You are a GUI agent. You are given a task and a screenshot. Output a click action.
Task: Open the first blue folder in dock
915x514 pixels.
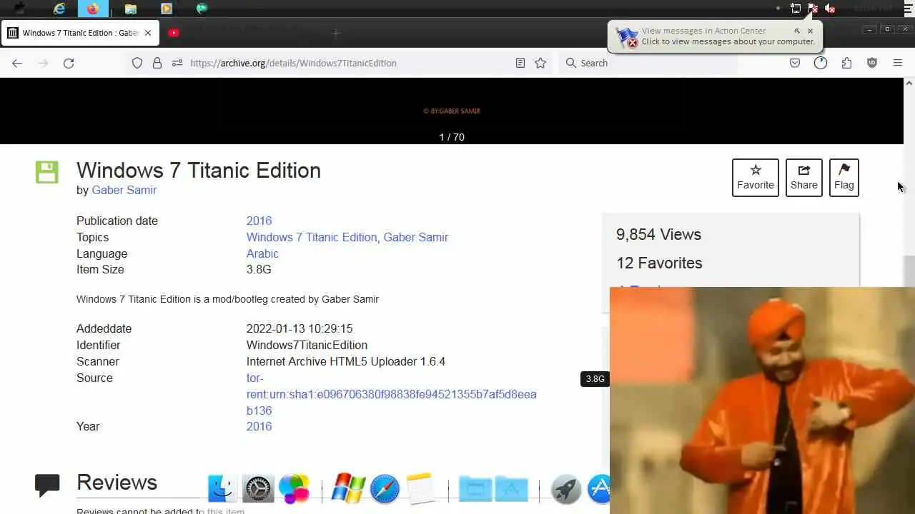point(475,489)
